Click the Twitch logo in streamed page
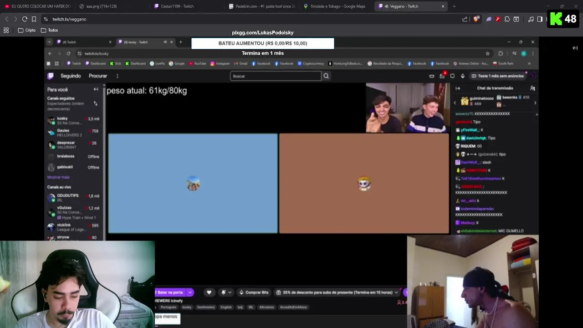 pos(51,76)
